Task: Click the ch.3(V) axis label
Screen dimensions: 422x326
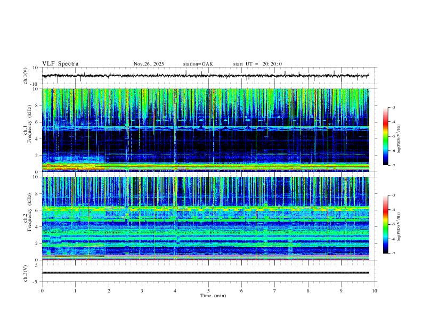Action: (x=25, y=273)
